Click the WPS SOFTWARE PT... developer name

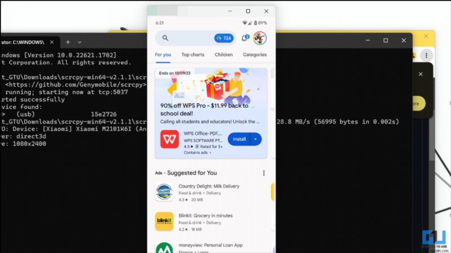pos(203,141)
